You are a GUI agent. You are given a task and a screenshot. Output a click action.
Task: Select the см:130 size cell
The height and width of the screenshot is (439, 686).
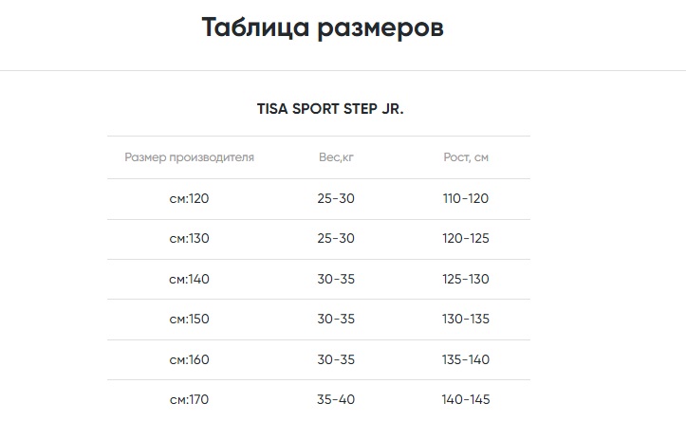coord(189,238)
